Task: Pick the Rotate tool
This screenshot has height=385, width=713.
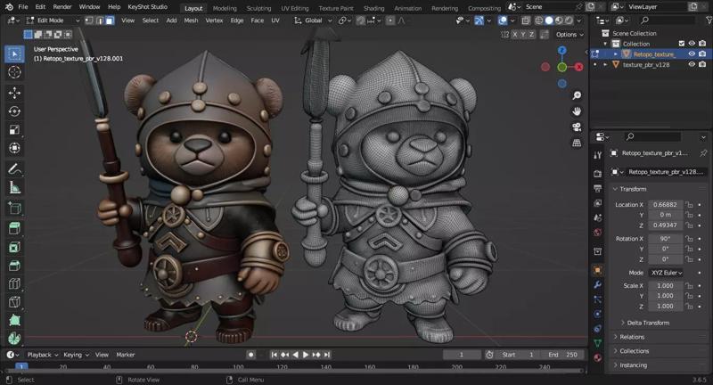Action: pyautogui.click(x=14, y=111)
